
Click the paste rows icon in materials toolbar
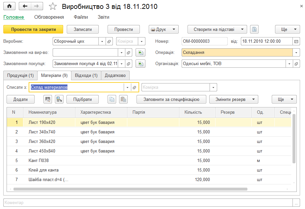tap(123, 99)
